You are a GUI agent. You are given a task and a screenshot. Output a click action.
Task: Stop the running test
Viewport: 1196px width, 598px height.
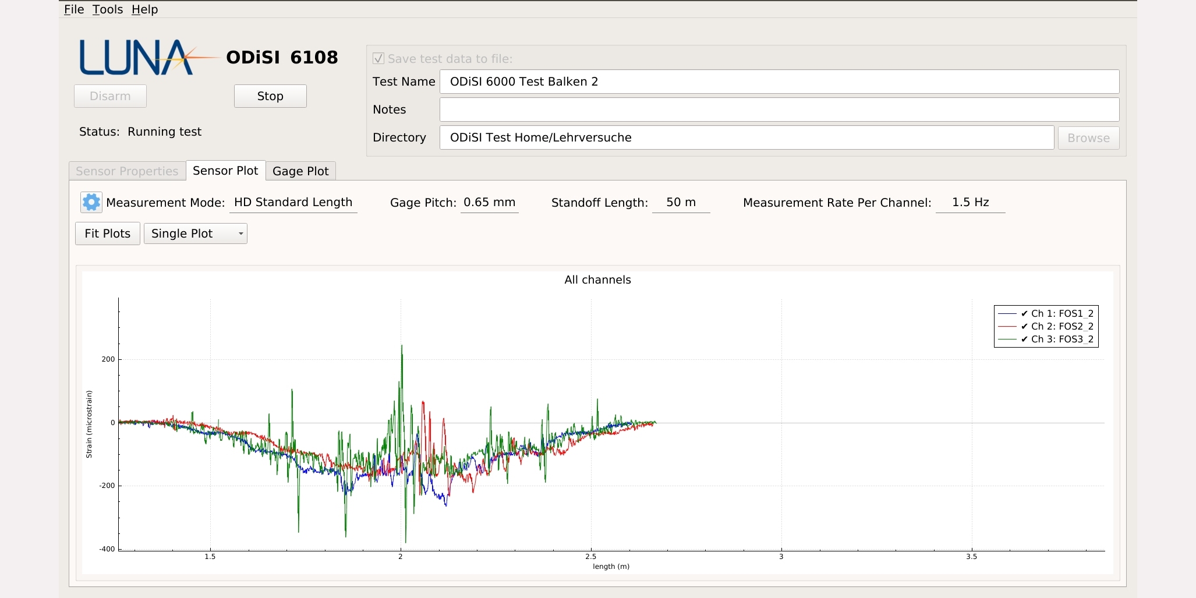click(x=270, y=96)
